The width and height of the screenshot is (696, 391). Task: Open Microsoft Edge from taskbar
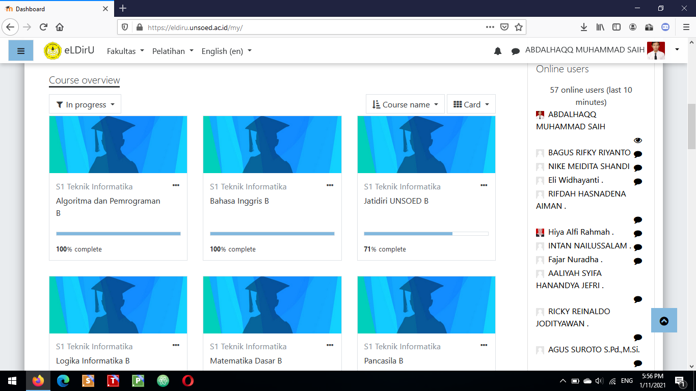63,380
